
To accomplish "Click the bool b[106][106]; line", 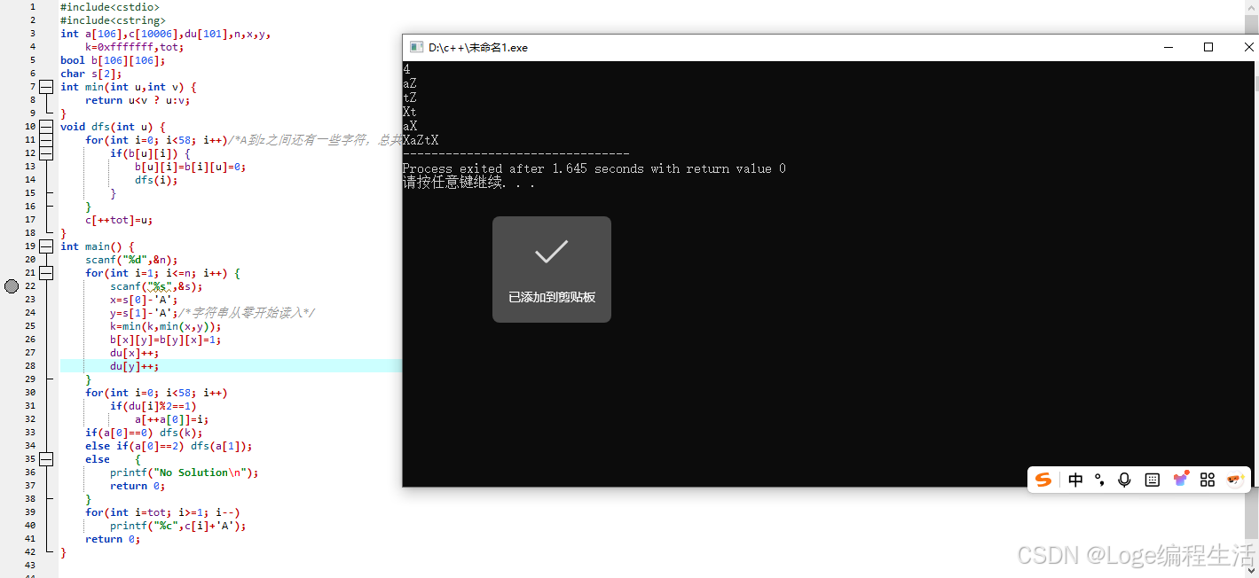I will pos(113,60).
